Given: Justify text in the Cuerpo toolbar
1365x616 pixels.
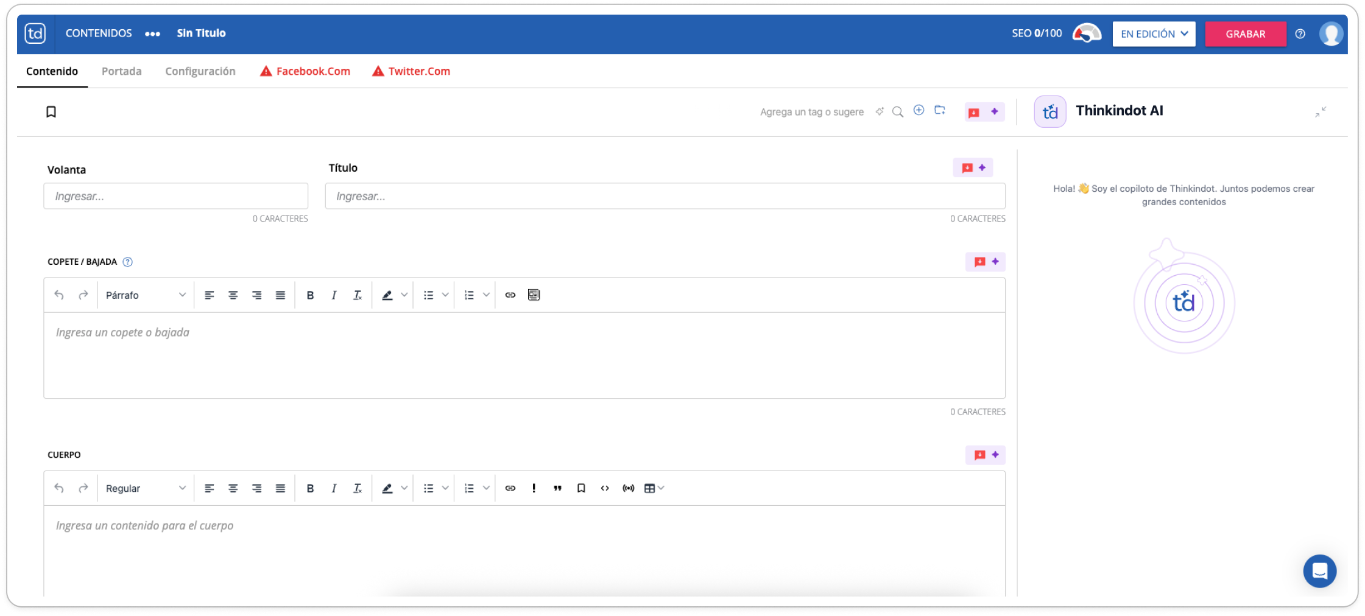Looking at the screenshot, I should 280,488.
